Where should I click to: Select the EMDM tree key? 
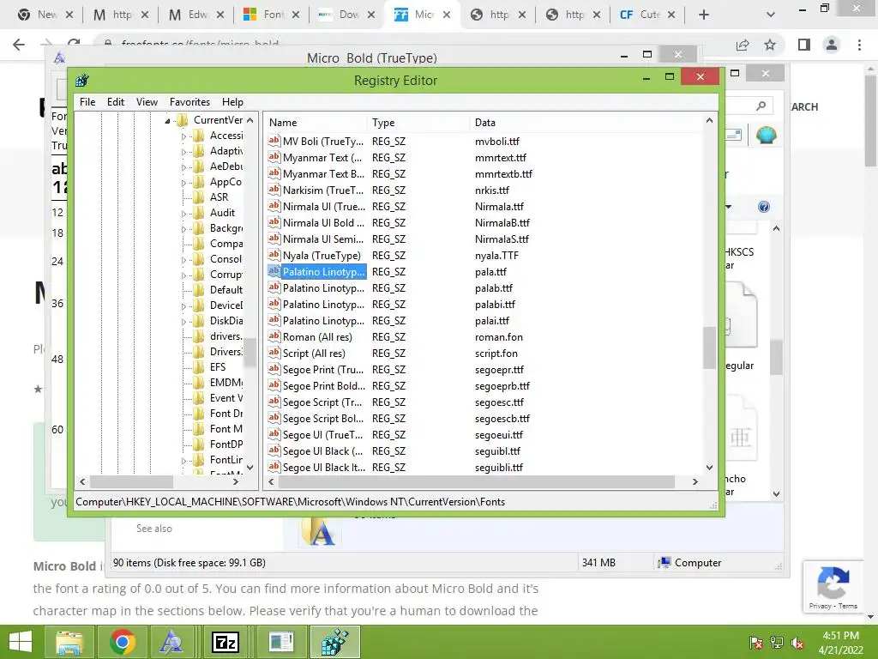[x=226, y=382]
